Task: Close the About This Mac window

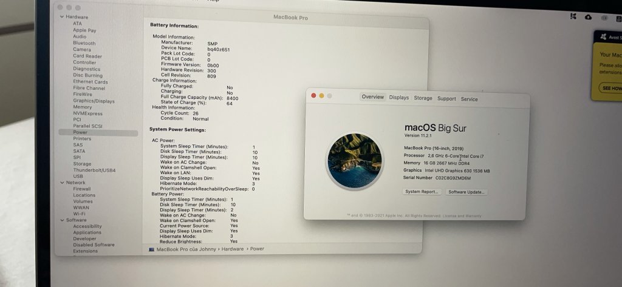Action: point(313,95)
